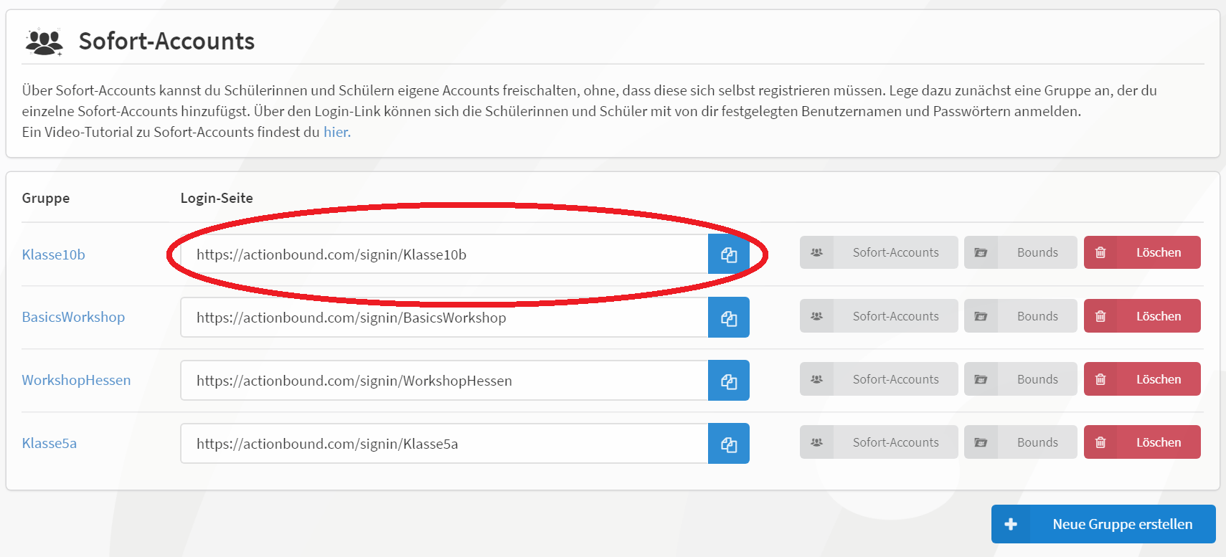Image resolution: width=1226 pixels, height=557 pixels.
Task: Click group icon in WorkshopHessen Sofort-Accounts button
Action: click(x=816, y=379)
